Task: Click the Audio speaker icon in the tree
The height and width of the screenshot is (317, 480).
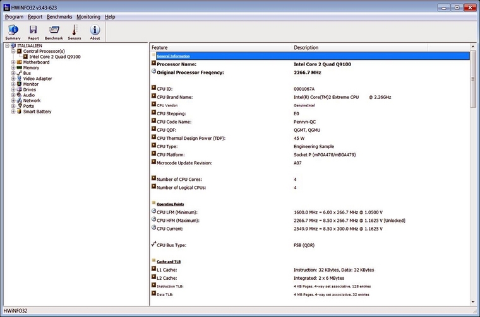Action: click(x=20, y=95)
